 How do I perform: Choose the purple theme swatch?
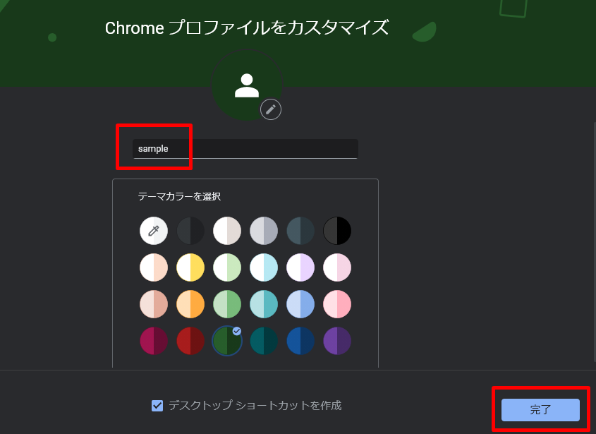(x=337, y=341)
